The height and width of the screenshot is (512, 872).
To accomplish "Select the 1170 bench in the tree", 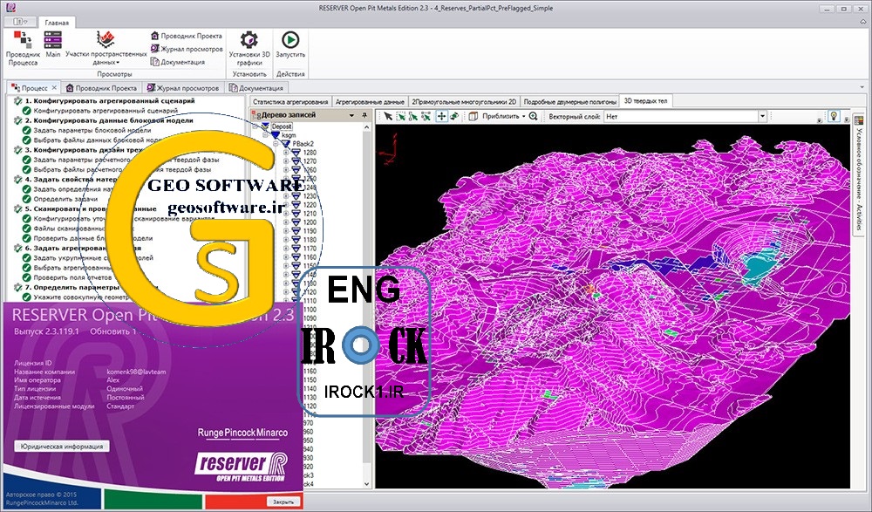I will click(x=310, y=249).
